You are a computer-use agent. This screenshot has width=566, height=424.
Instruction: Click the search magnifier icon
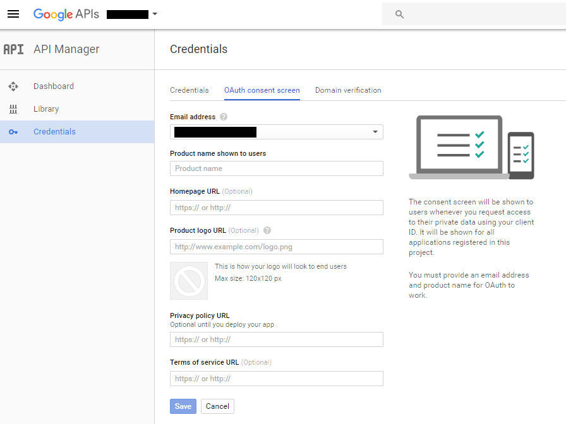coord(399,14)
